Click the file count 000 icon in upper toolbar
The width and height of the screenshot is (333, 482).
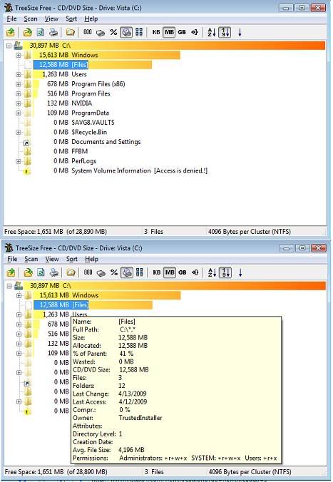88,32
